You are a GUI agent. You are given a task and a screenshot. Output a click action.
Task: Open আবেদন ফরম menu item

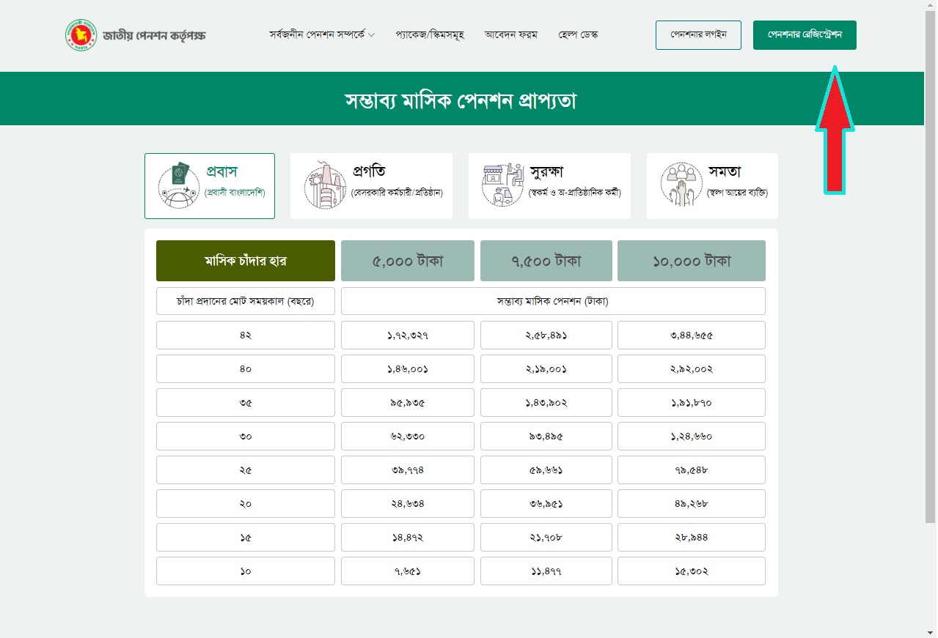tap(510, 34)
